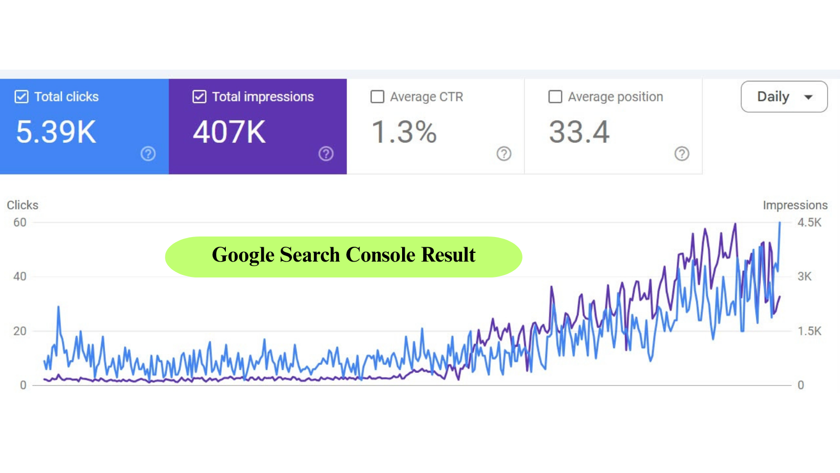Screen dimensions: 840x473
Task: Uncheck the Total impressions checkbox
Action: point(199,96)
